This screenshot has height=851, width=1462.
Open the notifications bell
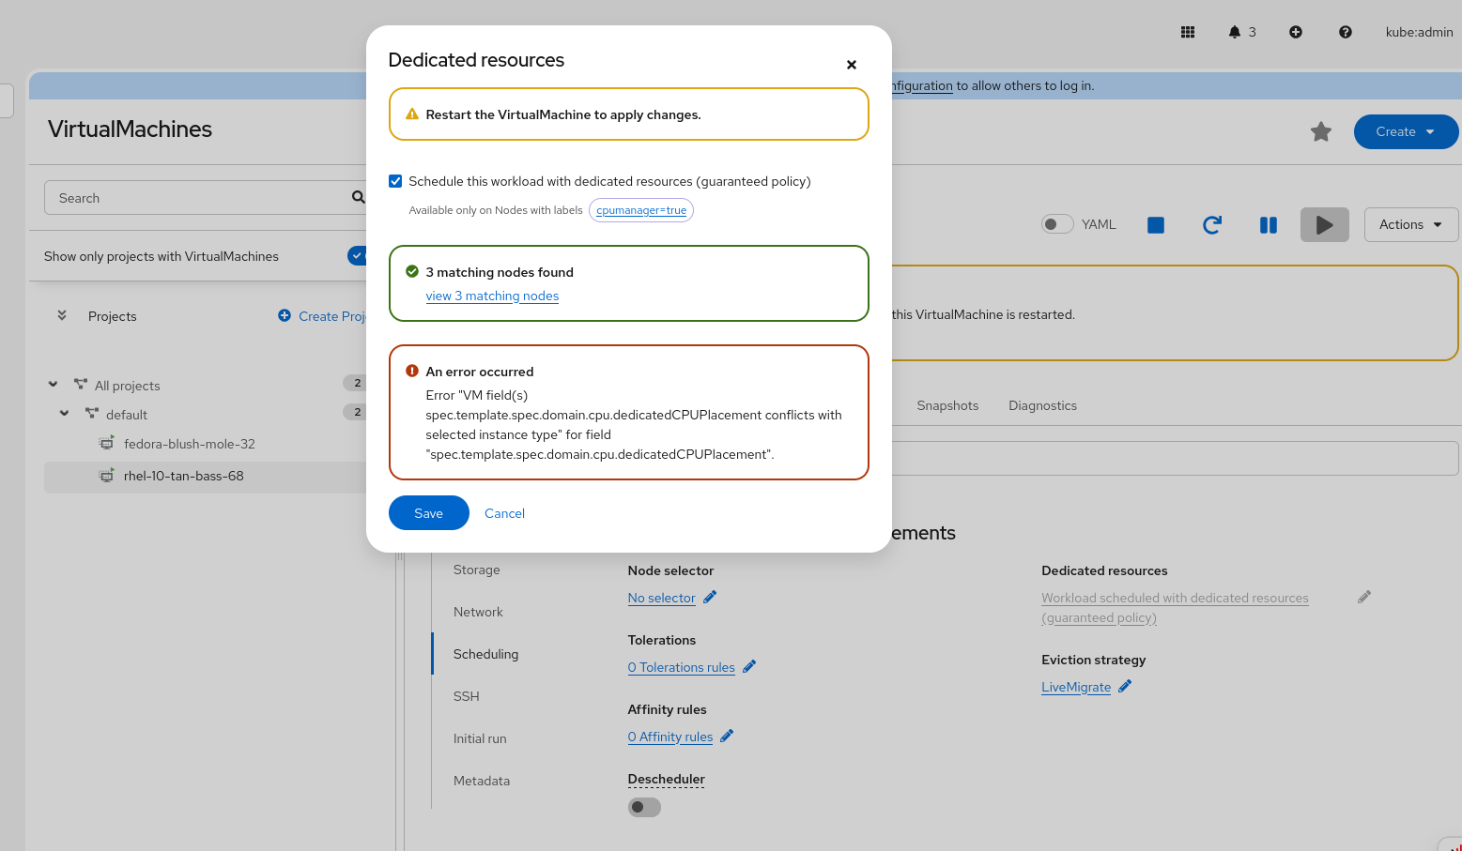pyautogui.click(x=1235, y=32)
